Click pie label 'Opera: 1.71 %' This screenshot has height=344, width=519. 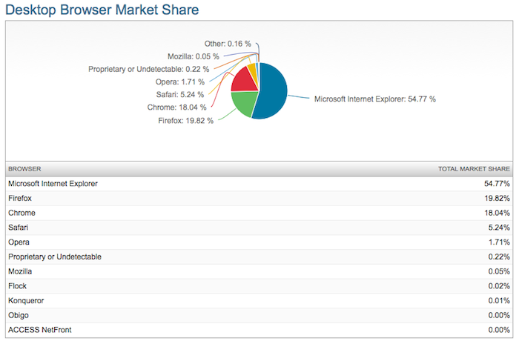180,82
